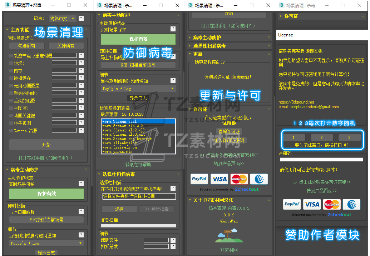
Task: Open help icon for 威胁文件 field
Action: pyautogui.click(x=173, y=240)
